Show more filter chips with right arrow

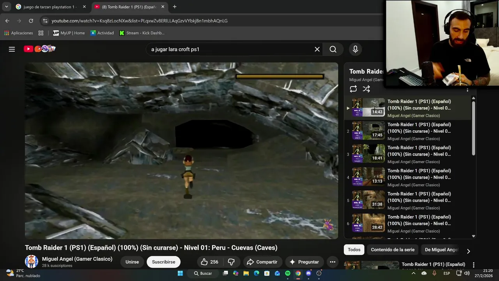pyautogui.click(x=468, y=251)
